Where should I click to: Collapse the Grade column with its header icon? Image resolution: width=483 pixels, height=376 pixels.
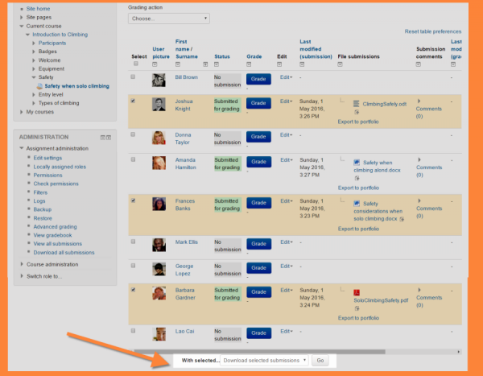pyautogui.click(x=249, y=64)
